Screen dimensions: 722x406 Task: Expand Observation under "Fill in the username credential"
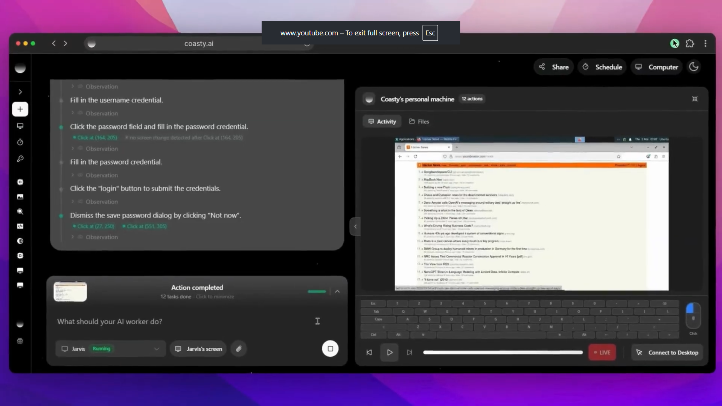pos(94,113)
